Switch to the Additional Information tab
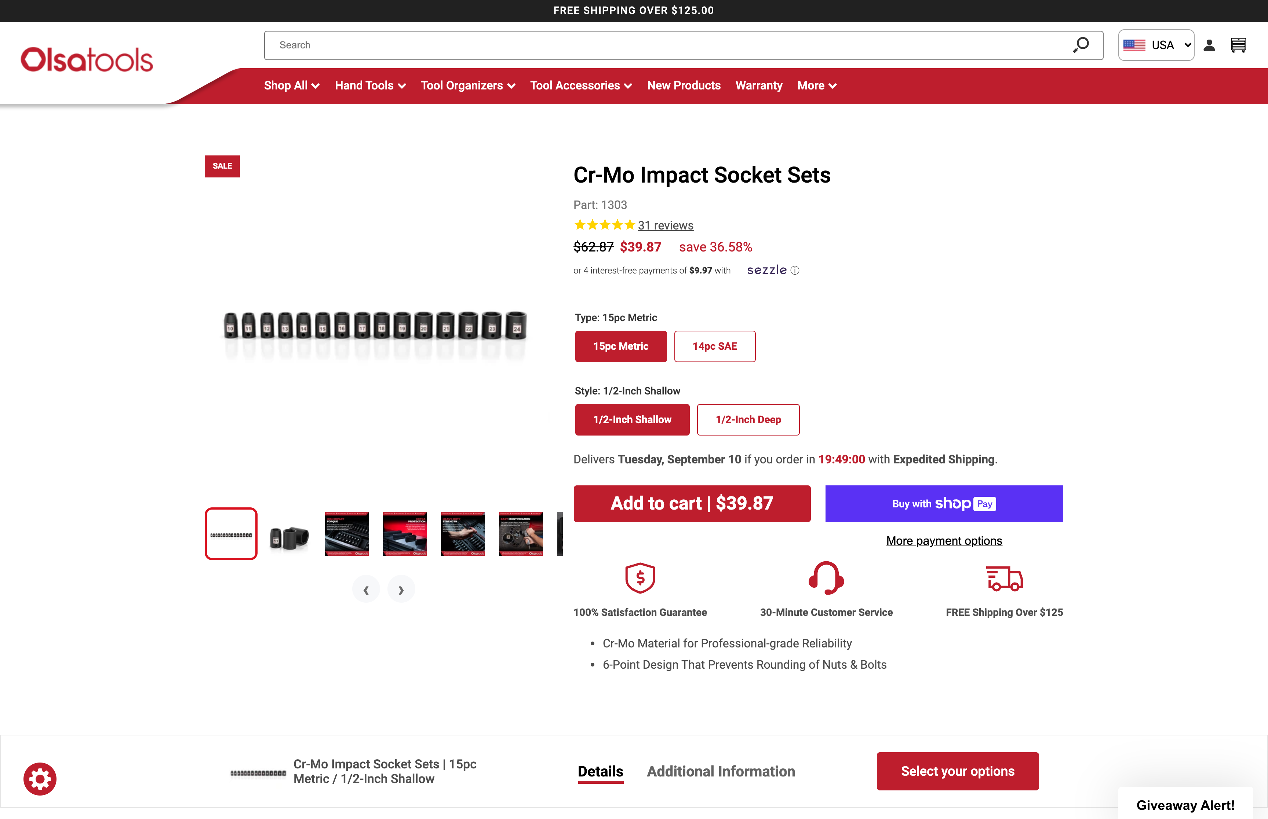Viewport: 1268px width, 819px height. (x=721, y=771)
